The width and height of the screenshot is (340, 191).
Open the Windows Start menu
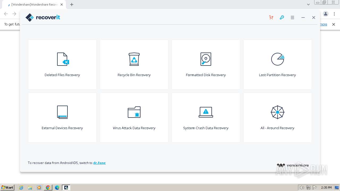pyautogui.click(x=7, y=187)
